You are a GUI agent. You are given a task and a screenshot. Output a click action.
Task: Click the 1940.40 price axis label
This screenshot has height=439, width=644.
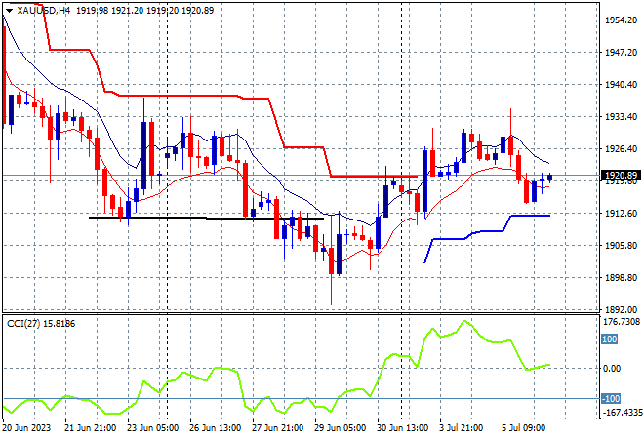pos(621,84)
